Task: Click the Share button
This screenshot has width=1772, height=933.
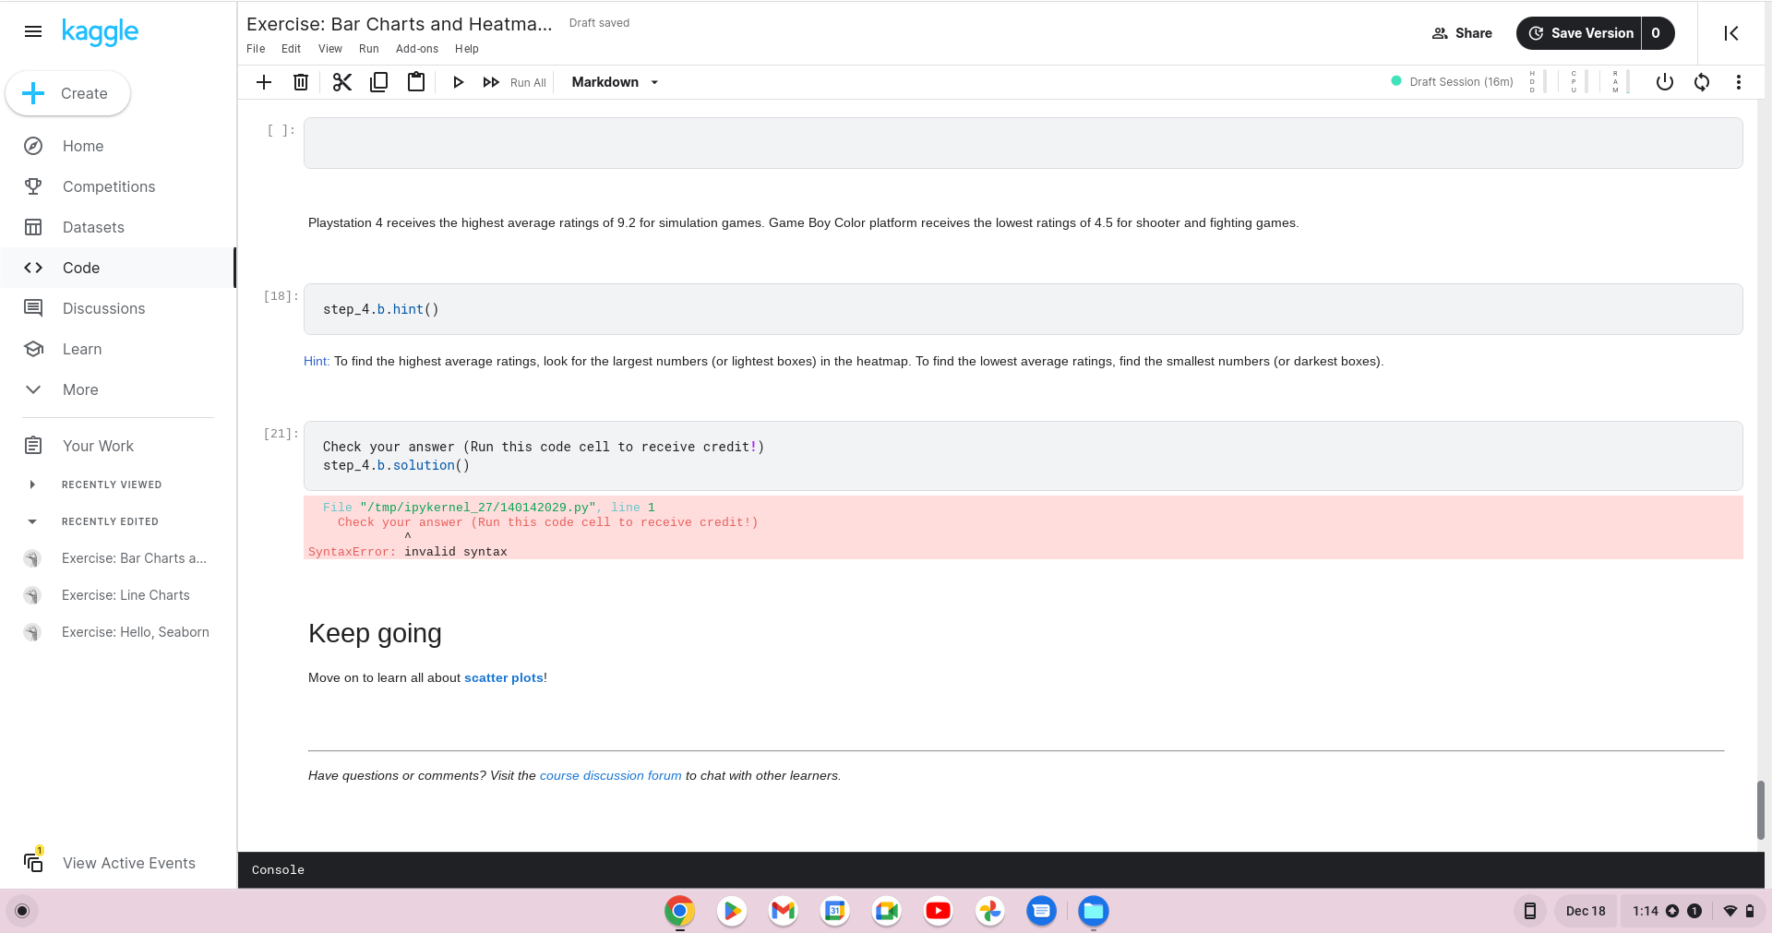Action: coord(1462,33)
